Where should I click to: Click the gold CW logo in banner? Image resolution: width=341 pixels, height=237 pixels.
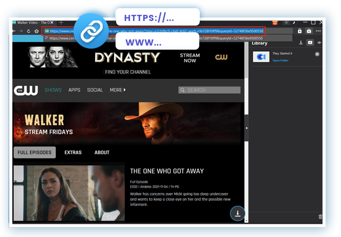[221, 57]
